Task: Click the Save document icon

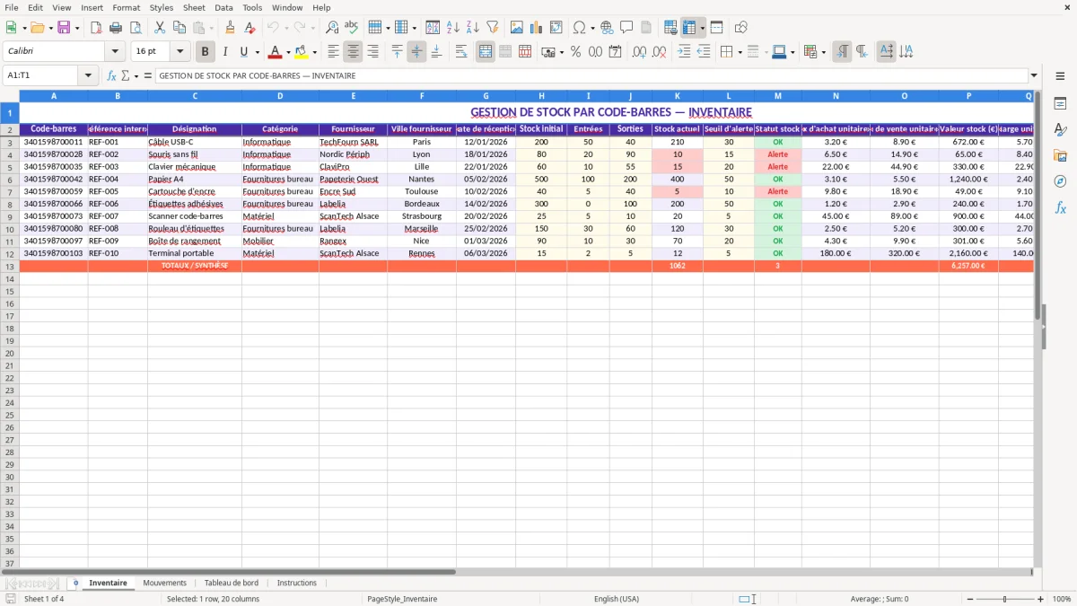Action: tap(64, 28)
